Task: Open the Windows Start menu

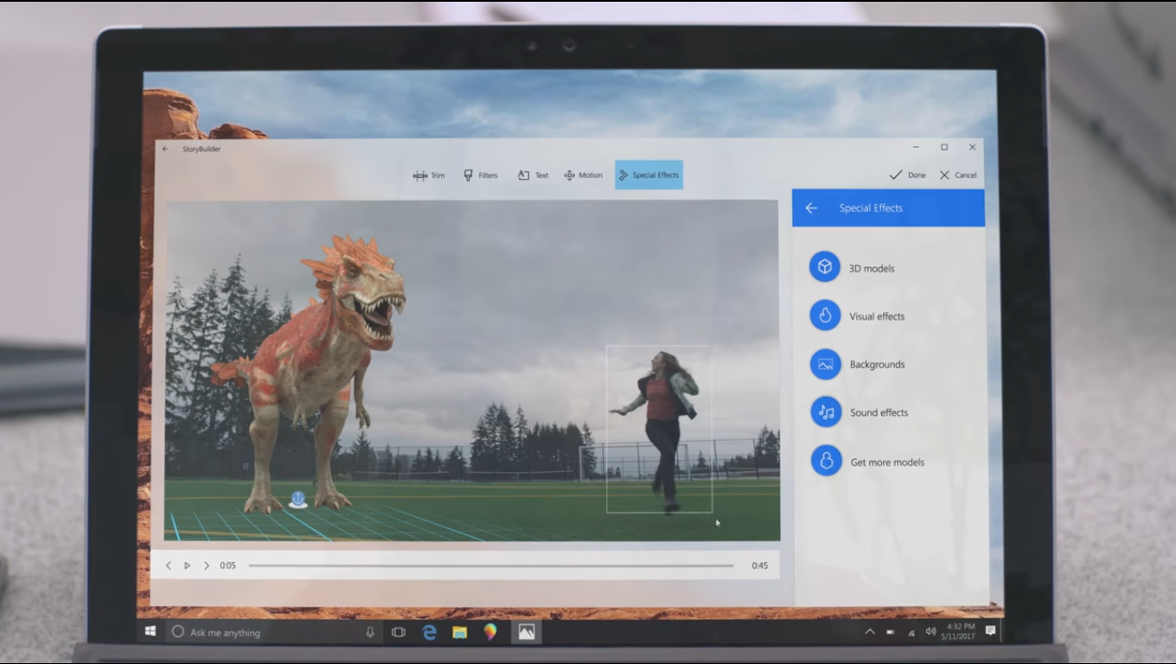Action: pyautogui.click(x=150, y=632)
